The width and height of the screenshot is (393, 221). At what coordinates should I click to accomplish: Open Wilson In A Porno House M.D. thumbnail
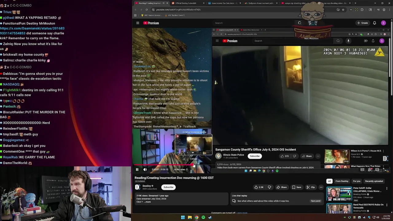pyautogui.click(x=337, y=156)
